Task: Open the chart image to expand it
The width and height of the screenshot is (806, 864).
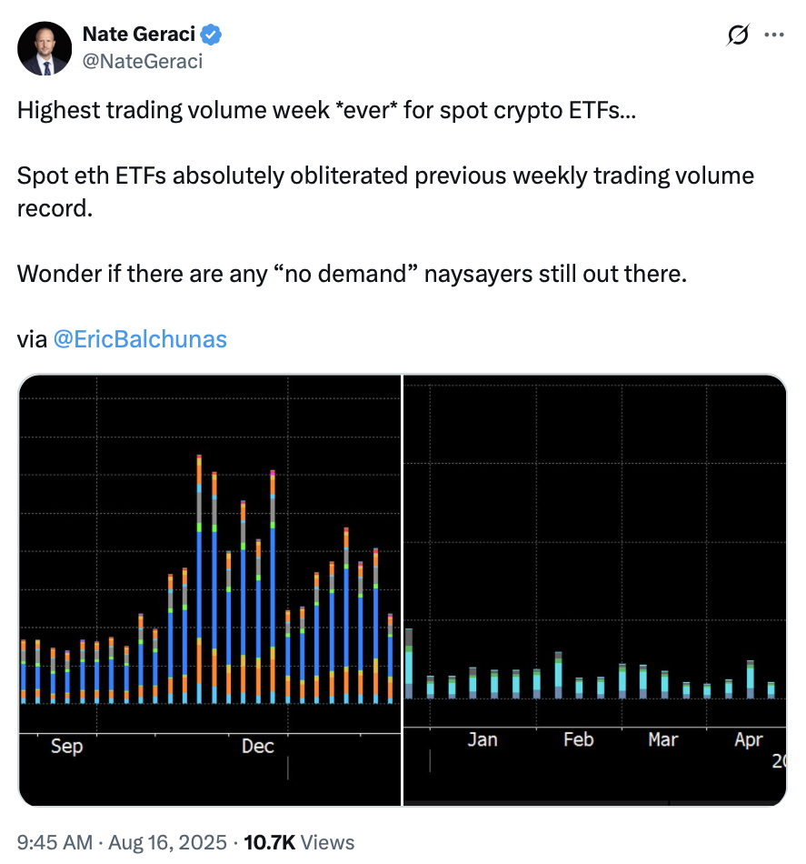Action: point(403,589)
